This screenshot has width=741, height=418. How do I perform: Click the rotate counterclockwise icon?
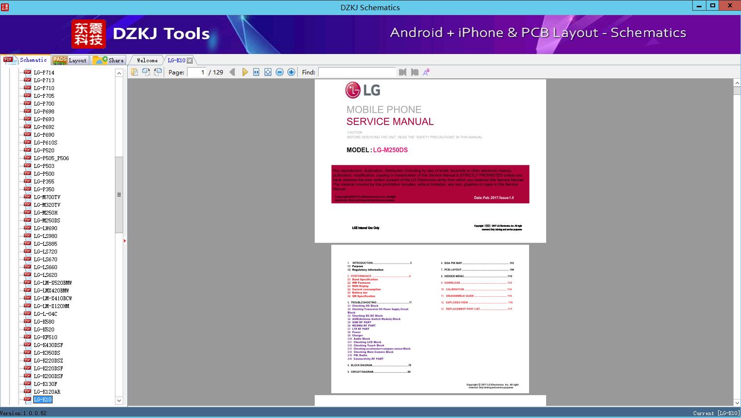[x=146, y=72]
